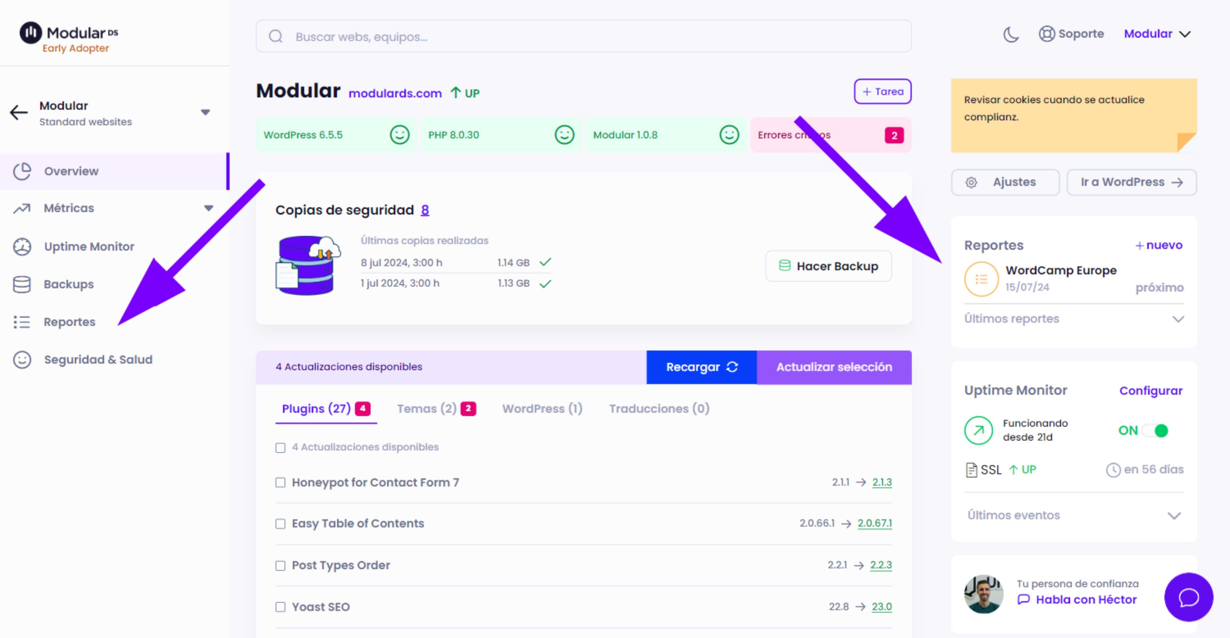Click the + Tarea button
The width and height of the screenshot is (1230, 638).
point(882,92)
